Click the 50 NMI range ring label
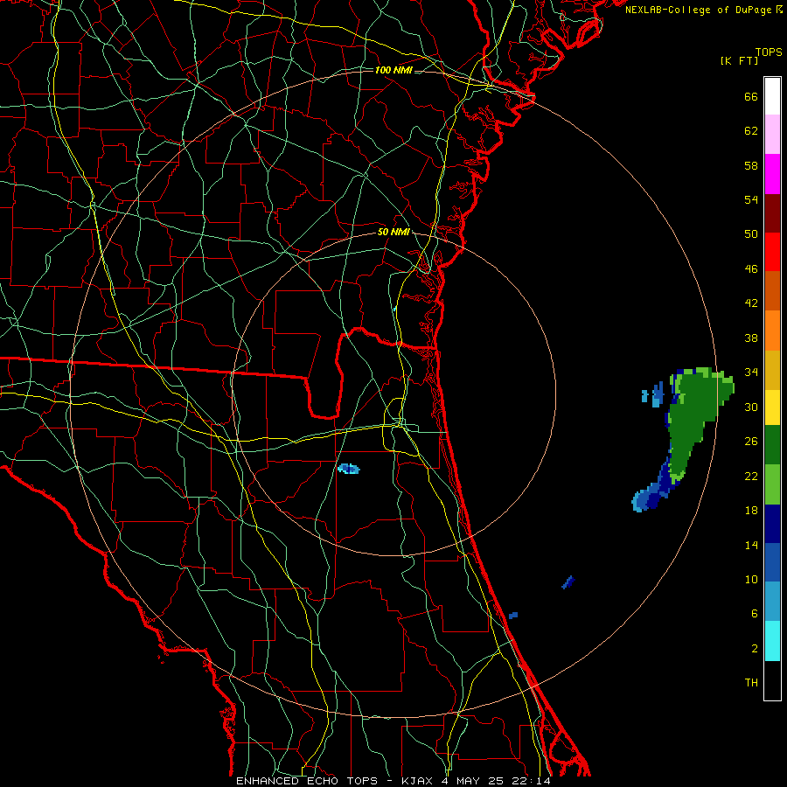Image resolution: width=787 pixels, height=787 pixels. coord(393,232)
